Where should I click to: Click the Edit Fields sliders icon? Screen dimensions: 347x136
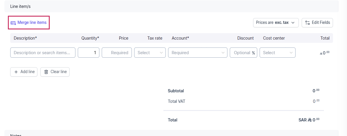(x=307, y=23)
